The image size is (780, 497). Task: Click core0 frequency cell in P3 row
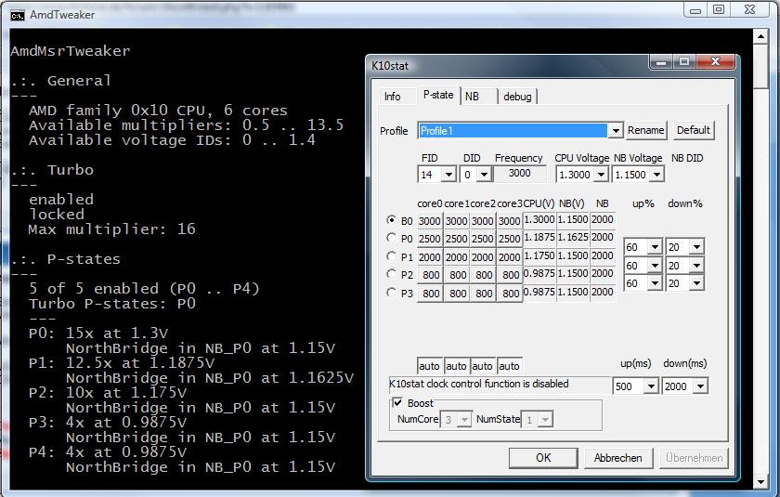[429, 294]
